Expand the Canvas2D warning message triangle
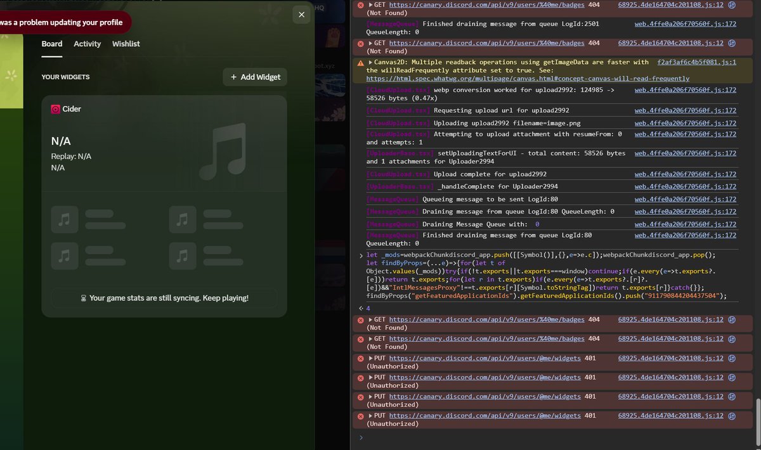 tap(370, 62)
